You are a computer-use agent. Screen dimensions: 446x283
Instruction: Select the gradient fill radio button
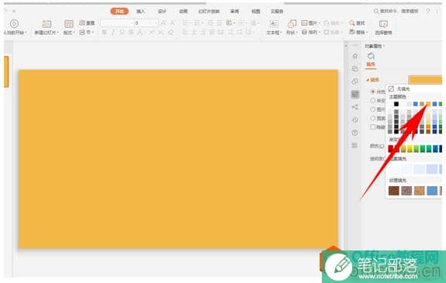click(373, 100)
